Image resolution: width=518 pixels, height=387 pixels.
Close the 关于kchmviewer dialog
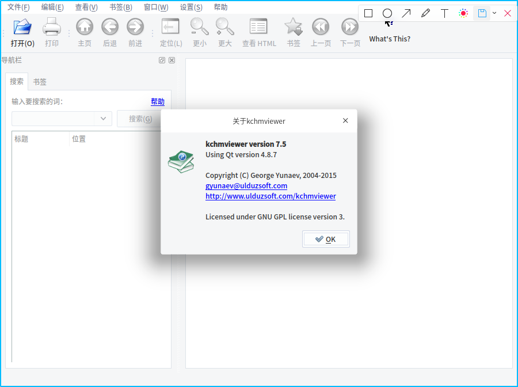[345, 120]
